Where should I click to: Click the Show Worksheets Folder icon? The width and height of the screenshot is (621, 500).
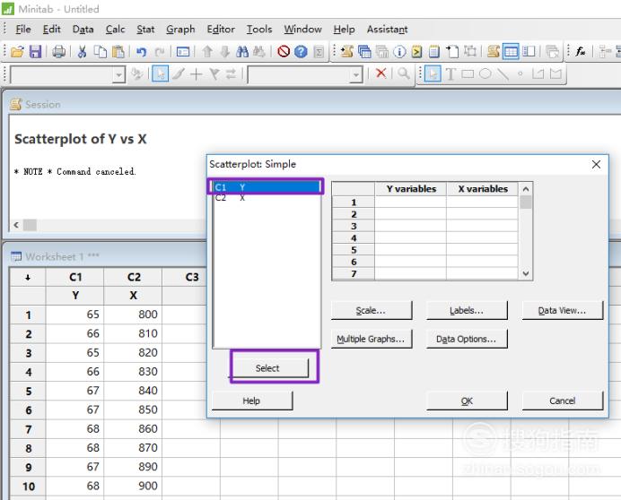[364, 51]
